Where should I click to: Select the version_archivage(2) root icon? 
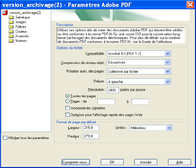point(5,13)
